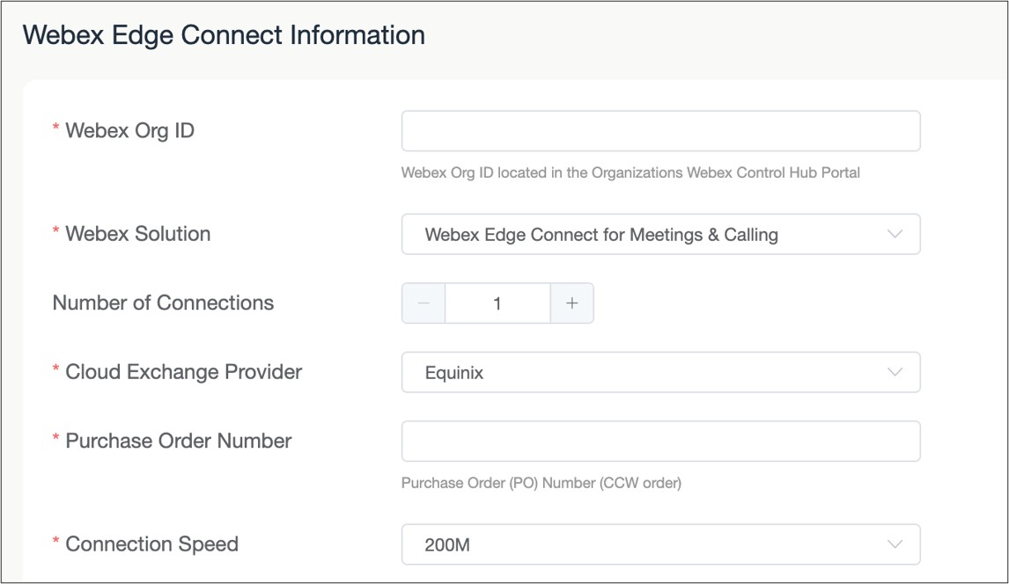Select the Number of Connections value field
Viewport: 1009px width, 584px height.
(x=497, y=303)
